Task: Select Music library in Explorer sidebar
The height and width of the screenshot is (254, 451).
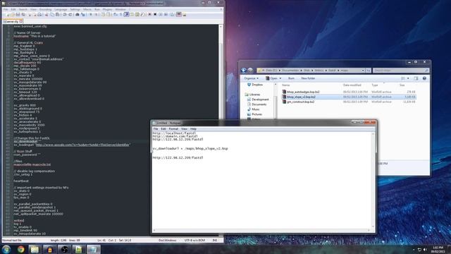Action: coord(253,109)
